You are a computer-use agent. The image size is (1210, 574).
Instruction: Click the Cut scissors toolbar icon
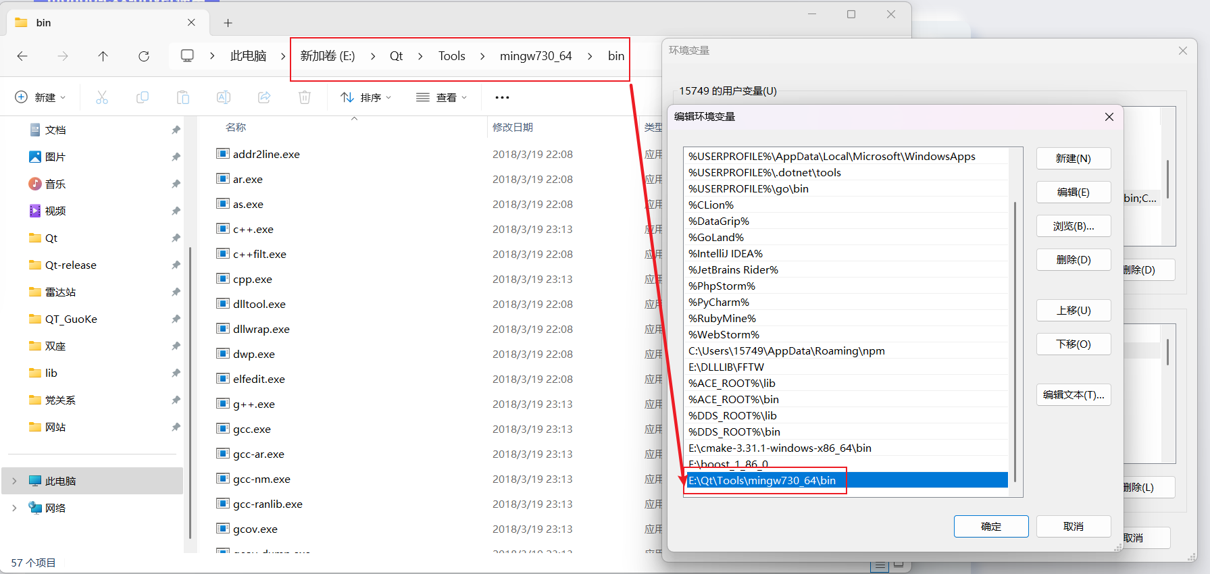pos(102,97)
